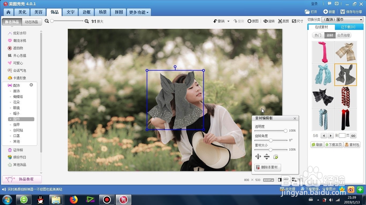Screen dimensions: 366x205
Task: Click the copy material icon in edit box
Action: tap(276, 157)
